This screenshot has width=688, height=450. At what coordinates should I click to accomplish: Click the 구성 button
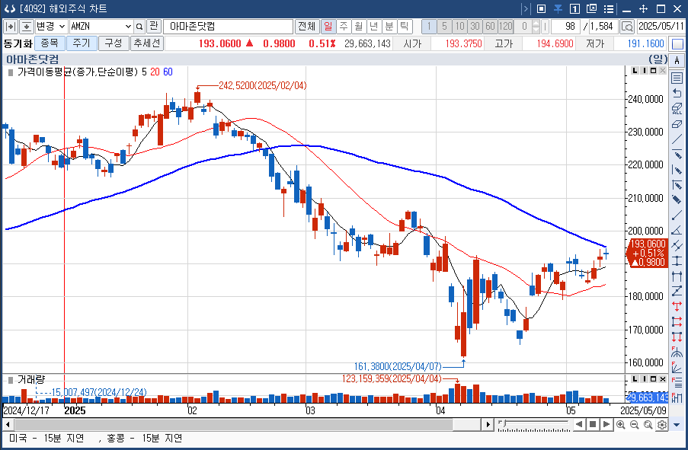click(x=114, y=43)
